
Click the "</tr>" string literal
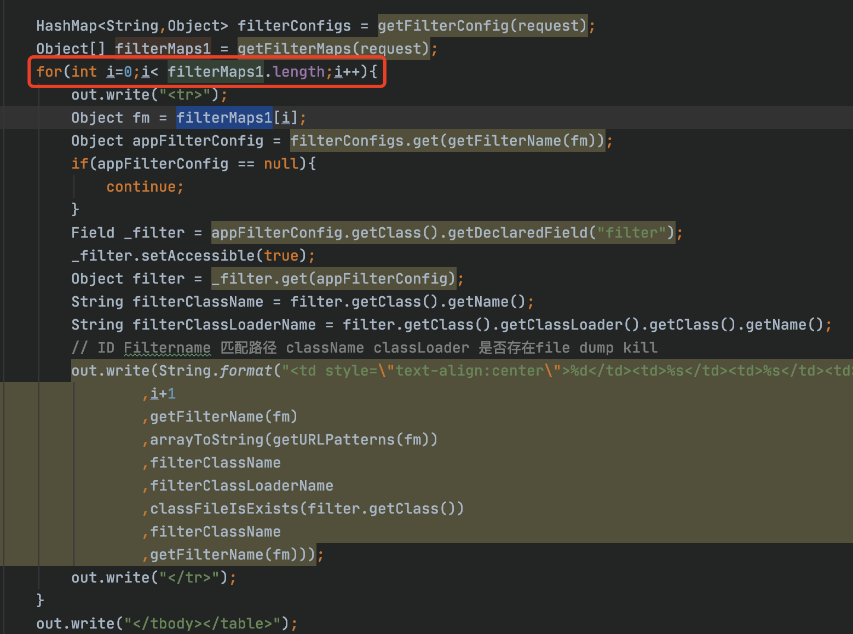pos(189,578)
